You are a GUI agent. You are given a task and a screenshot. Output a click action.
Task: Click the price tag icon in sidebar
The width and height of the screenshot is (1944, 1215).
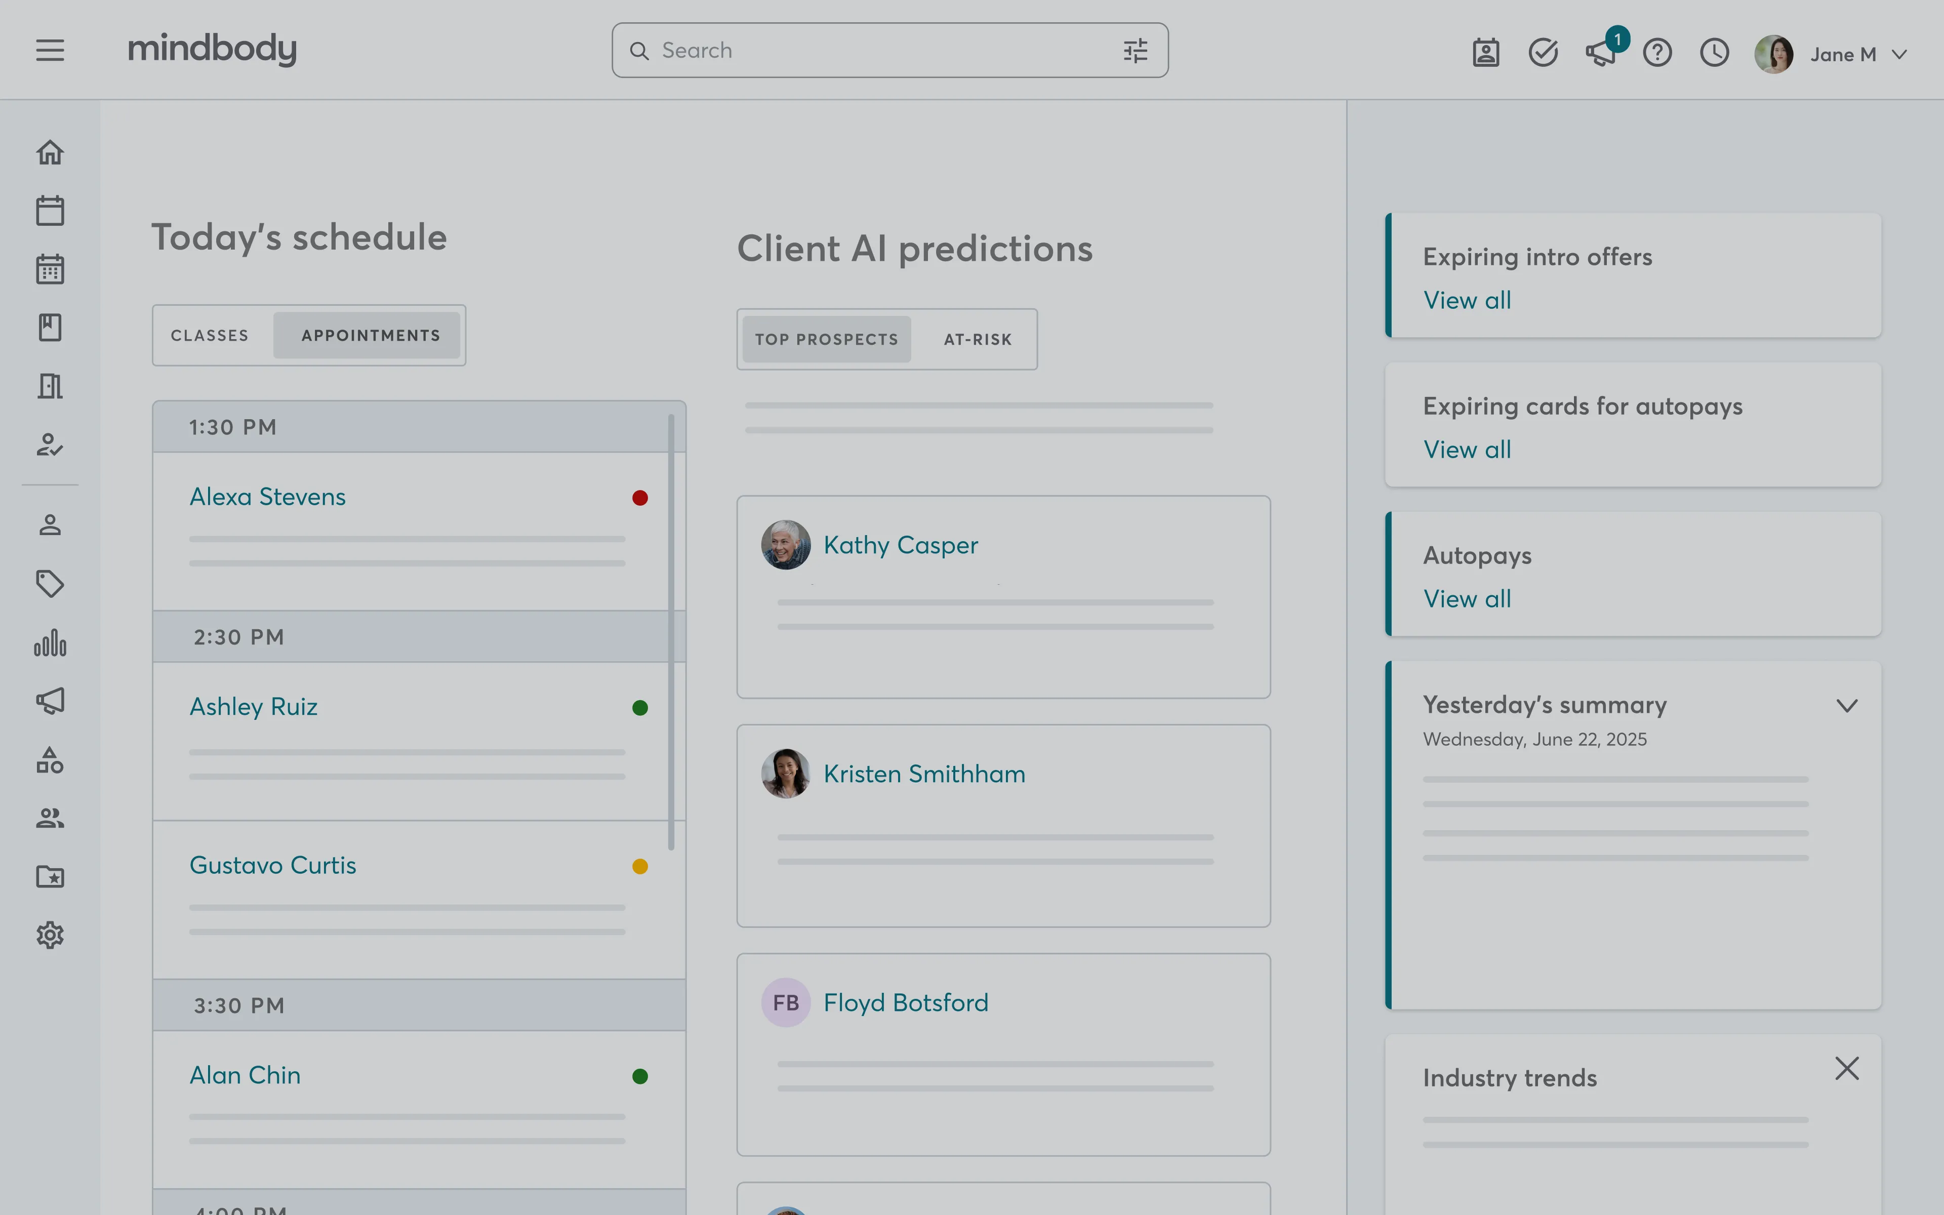[50, 583]
